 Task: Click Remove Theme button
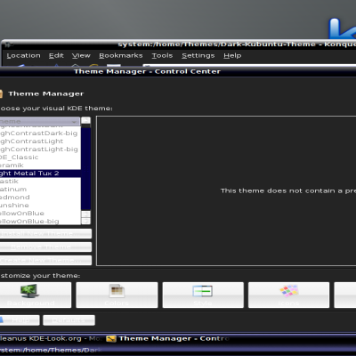[x=45, y=247]
